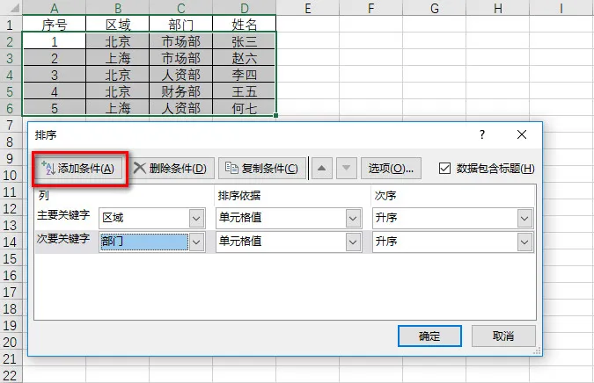Click the select-all corner of the worksheet
This screenshot has height=383, width=594.
coord(11,8)
